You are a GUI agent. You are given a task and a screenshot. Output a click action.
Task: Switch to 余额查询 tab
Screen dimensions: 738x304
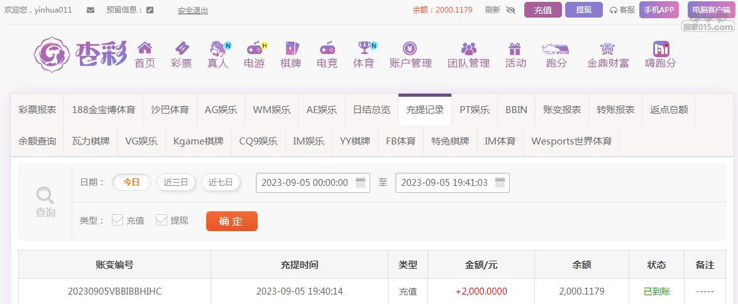37,141
